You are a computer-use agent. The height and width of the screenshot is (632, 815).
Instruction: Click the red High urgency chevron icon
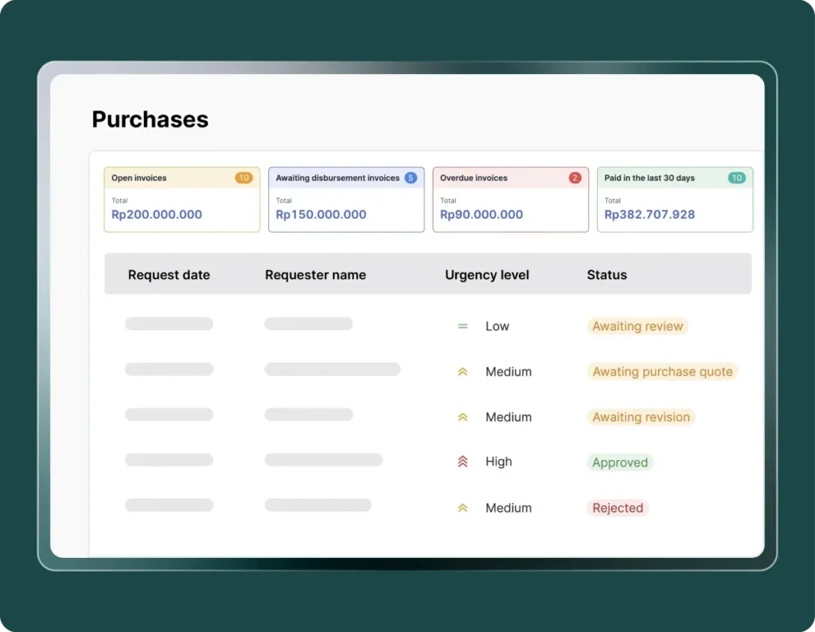coord(462,462)
